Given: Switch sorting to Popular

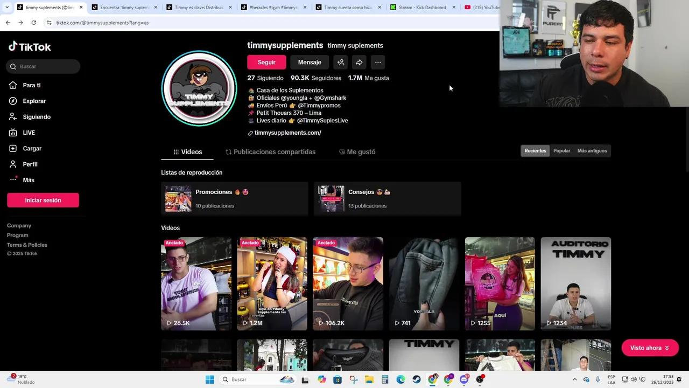Looking at the screenshot, I should coord(561,150).
